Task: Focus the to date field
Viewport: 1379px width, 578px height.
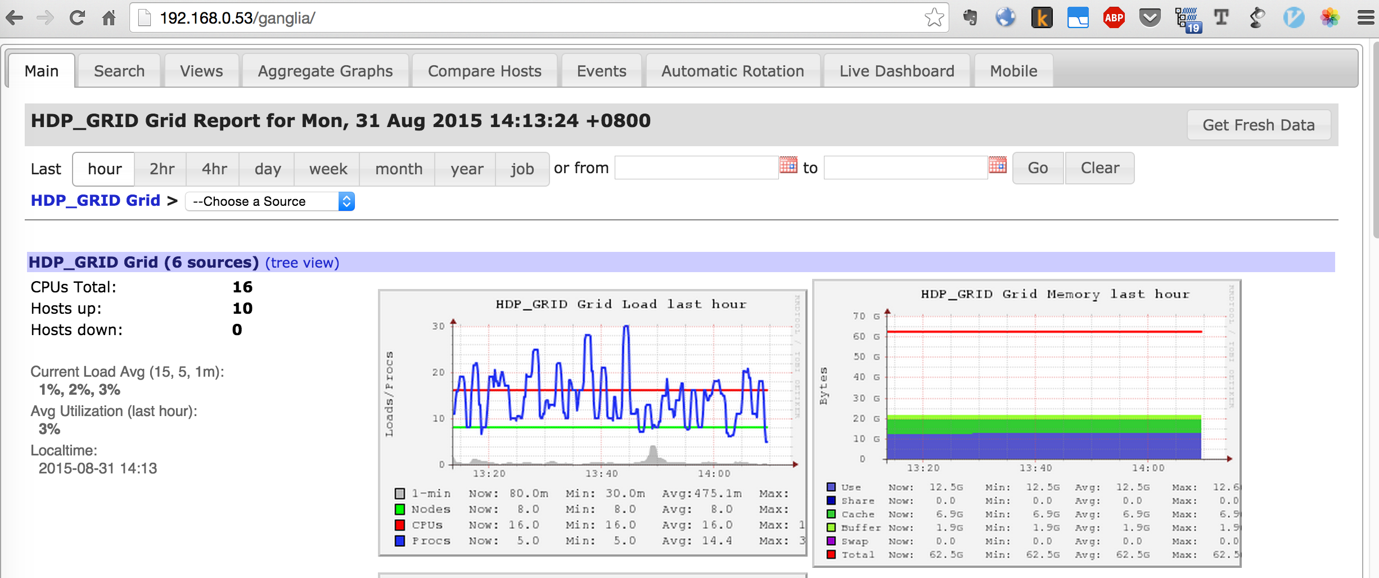Action: tap(905, 168)
